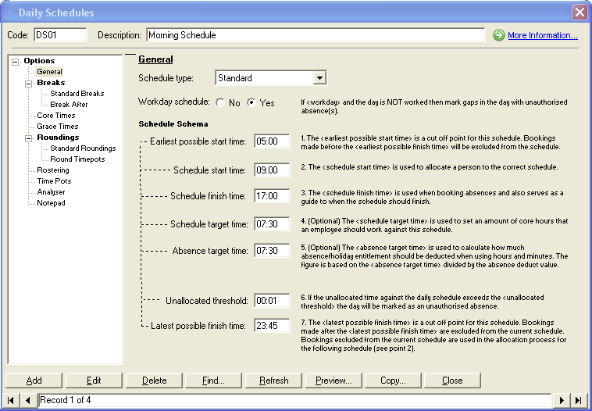The image size is (592, 411).
Task: Open Standard Roundings tree item
Action: (x=83, y=148)
